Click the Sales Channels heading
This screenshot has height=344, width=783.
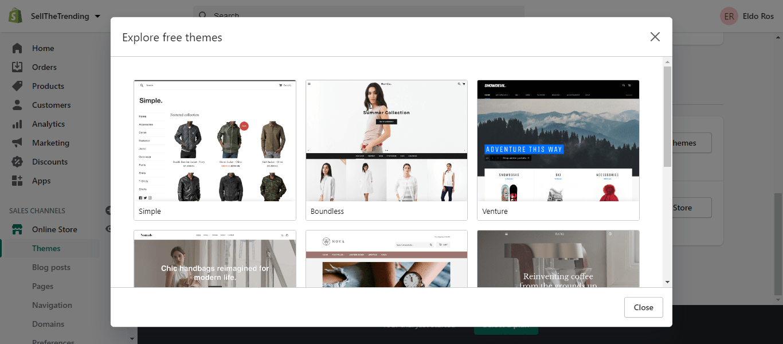pyautogui.click(x=37, y=210)
